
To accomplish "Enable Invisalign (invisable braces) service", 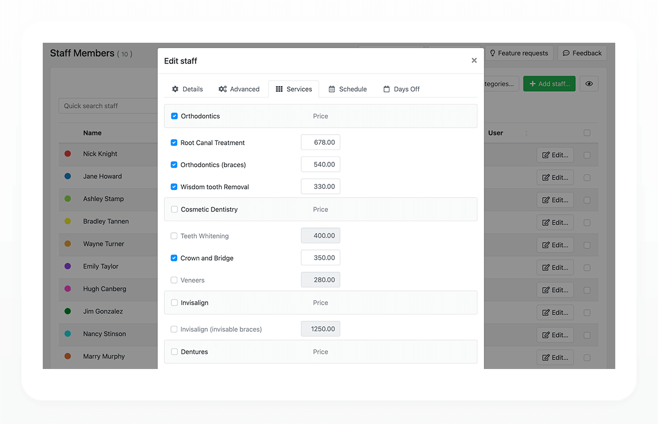I will 174,329.
